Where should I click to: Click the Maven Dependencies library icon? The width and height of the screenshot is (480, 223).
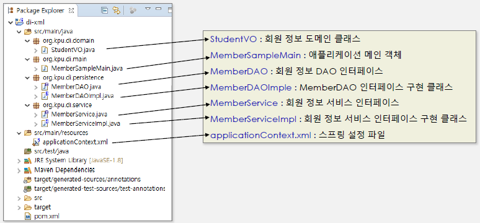click(28, 170)
